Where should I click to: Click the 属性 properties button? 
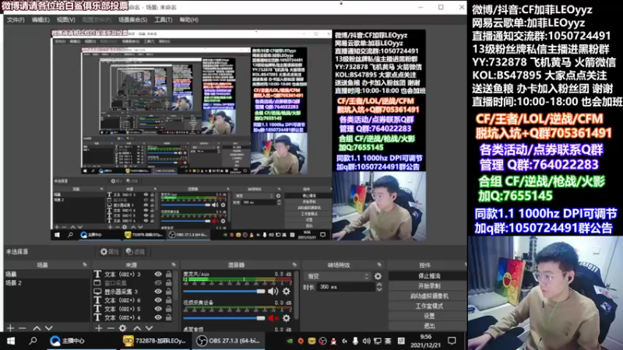pos(109,251)
